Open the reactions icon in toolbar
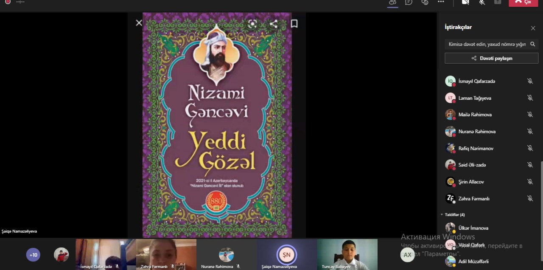This screenshot has height=270, width=543. 425,2
